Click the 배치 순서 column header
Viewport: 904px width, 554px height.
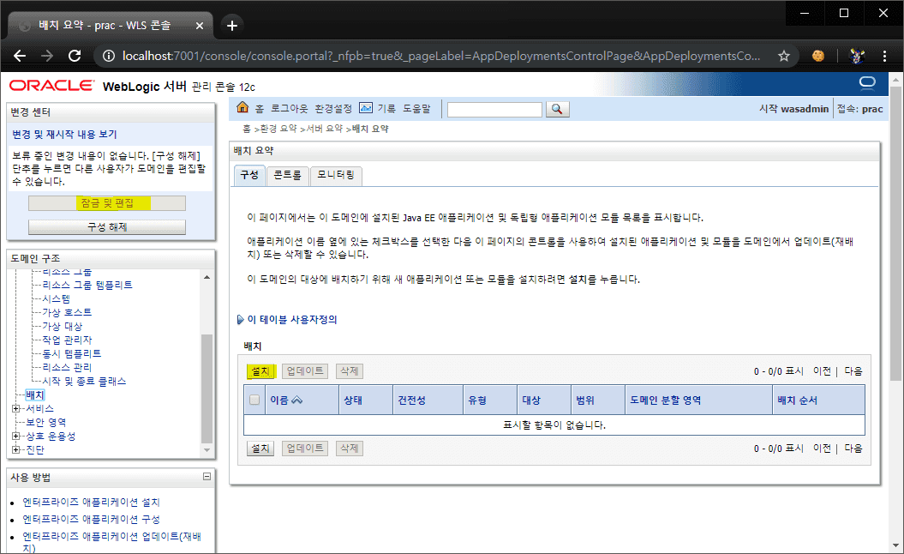(x=798, y=400)
